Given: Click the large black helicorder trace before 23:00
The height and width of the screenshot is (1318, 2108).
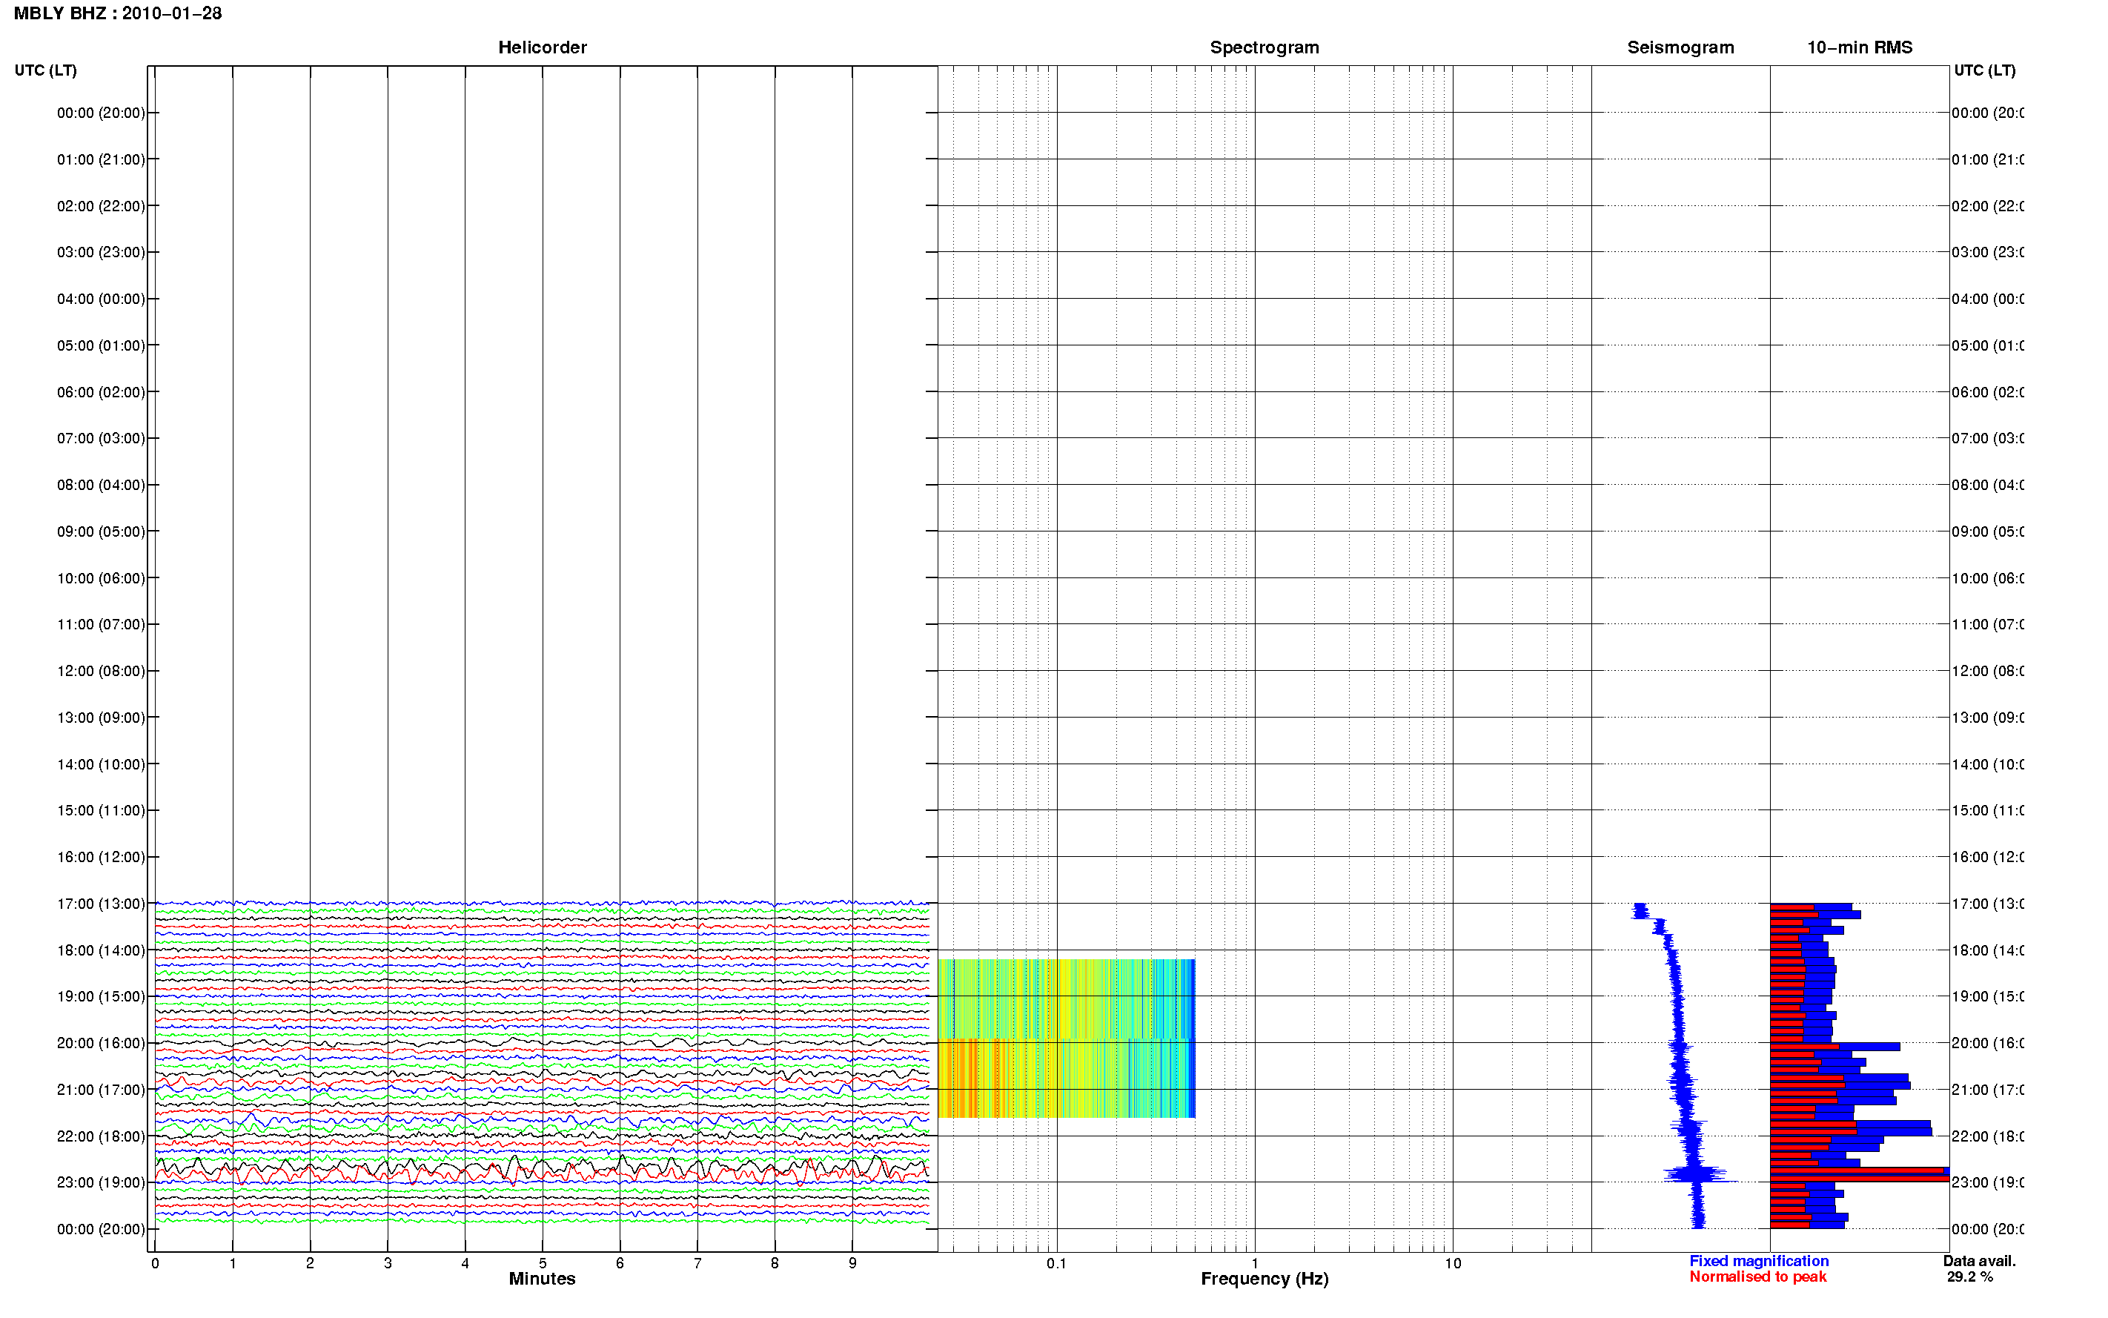Looking at the screenshot, I should click(x=541, y=1166).
